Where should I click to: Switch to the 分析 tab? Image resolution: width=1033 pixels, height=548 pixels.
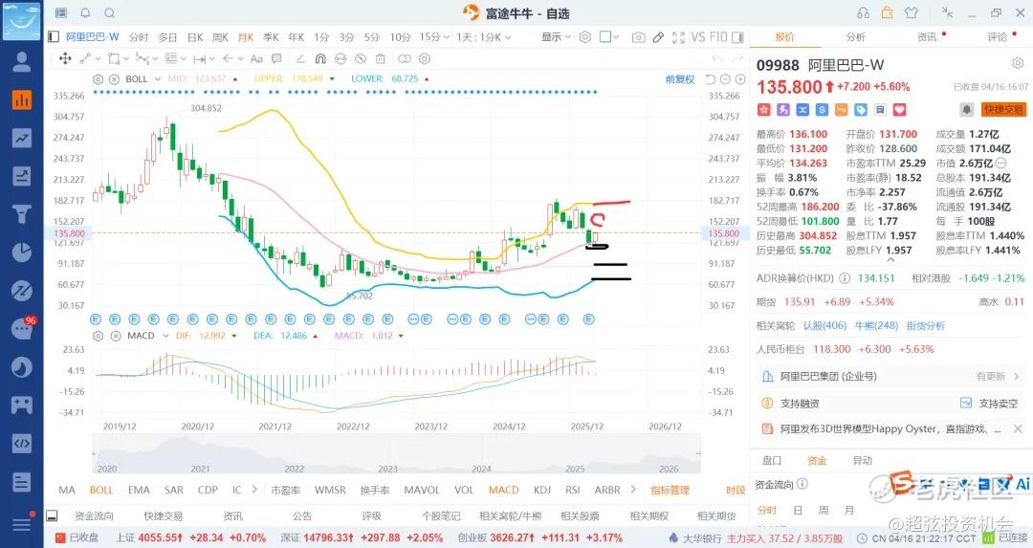pos(855,37)
